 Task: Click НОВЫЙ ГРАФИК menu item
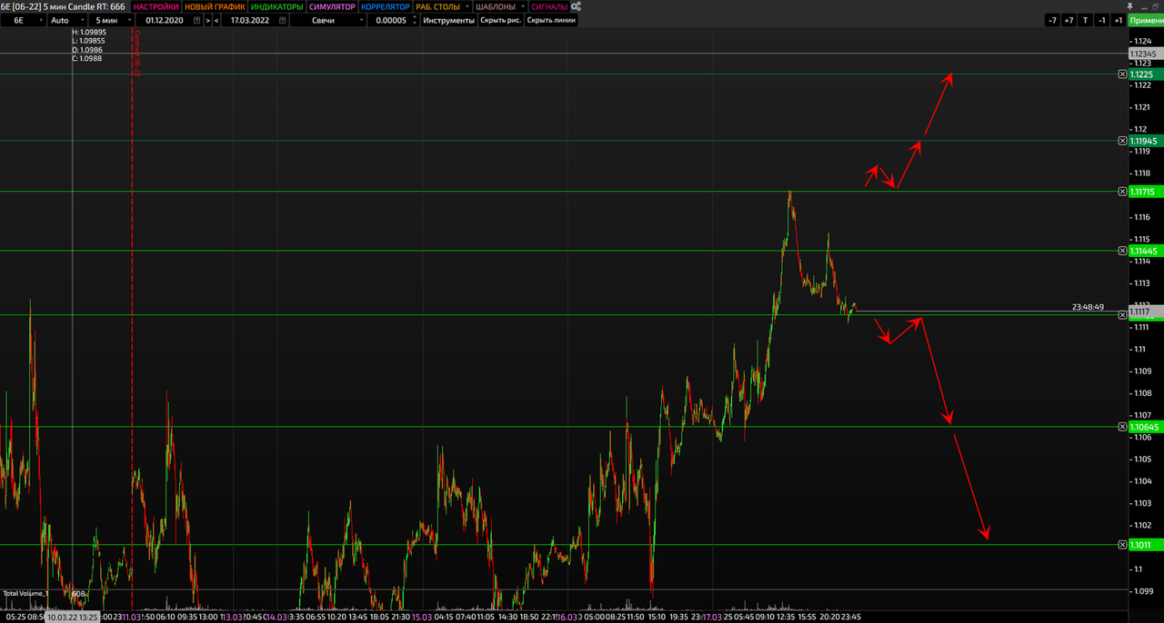pyautogui.click(x=215, y=6)
